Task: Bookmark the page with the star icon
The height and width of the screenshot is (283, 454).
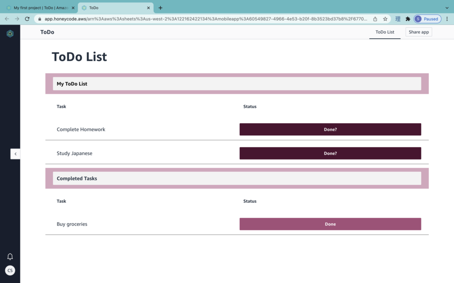Action: pos(385,19)
